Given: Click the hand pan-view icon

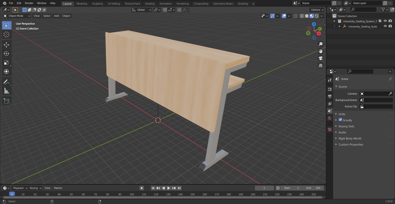Looking at the screenshot, I should click(x=320, y=51).
